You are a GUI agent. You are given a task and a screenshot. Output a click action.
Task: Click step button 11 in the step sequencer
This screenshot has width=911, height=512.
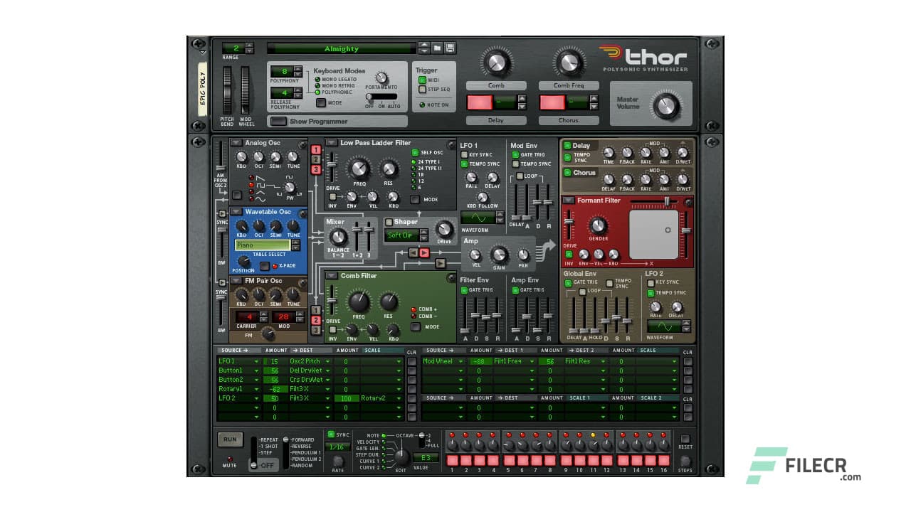[594, 459]
